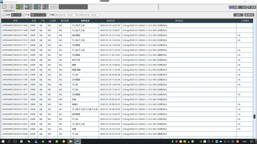The image size is (257, 144).
Task: Click the NVIDIA tray icon
Action: 201,141
